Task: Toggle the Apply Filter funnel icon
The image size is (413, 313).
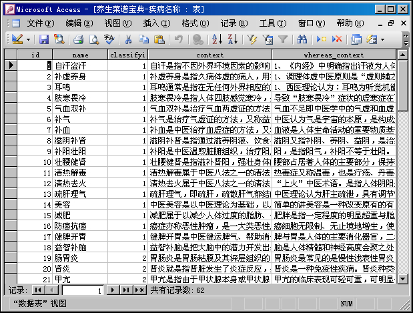Action: (x=283, y=39)
